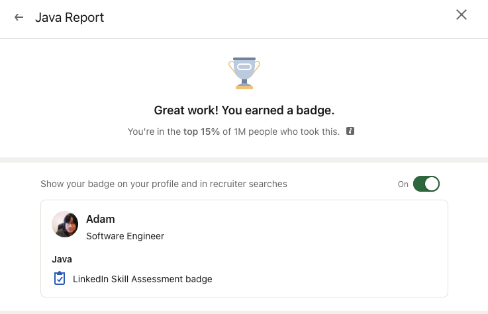488x314 pixels.
Task: Click the "On" label next to switch
Action: [403, 184]
